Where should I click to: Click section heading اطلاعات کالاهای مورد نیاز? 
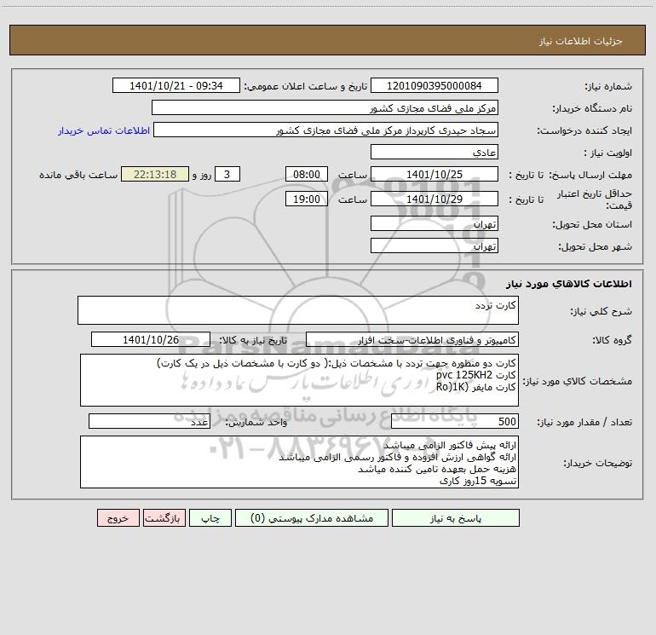pyautogui.click(x=569, y=284)
